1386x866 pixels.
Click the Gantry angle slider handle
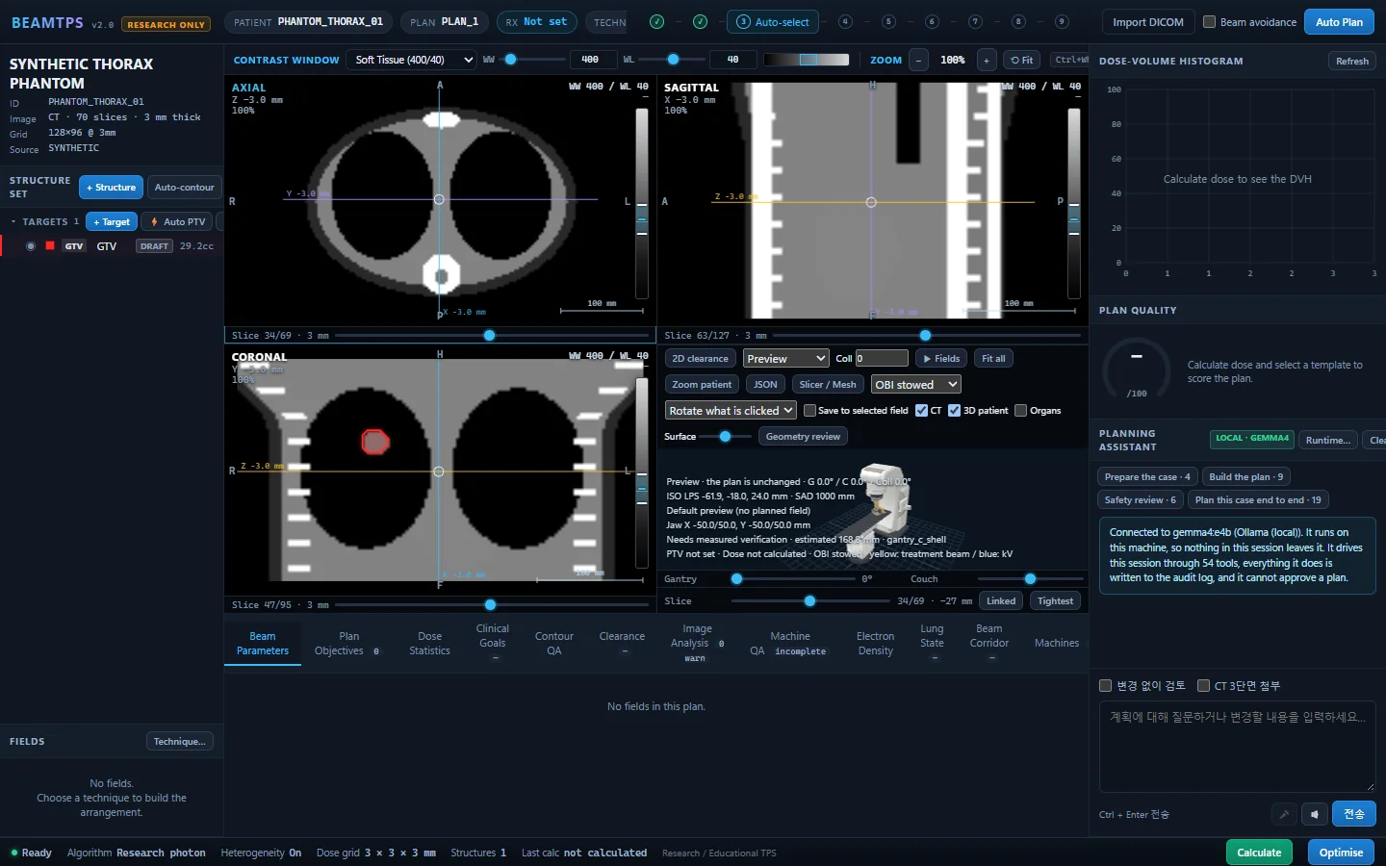(737, 579)
